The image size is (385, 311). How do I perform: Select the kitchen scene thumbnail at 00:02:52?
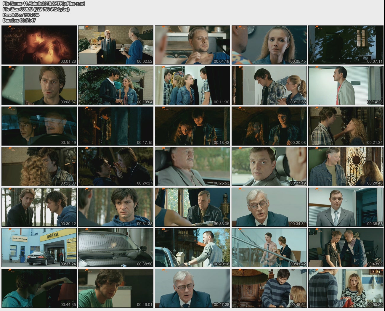[x=115, y=45]
